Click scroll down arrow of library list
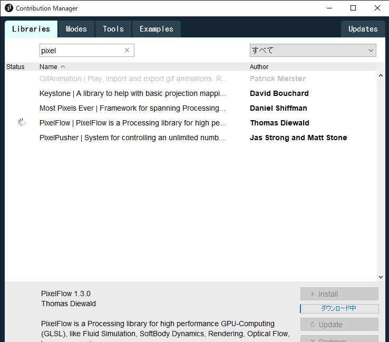The height and width of the screenshot is (342, 389). point(381,277)
